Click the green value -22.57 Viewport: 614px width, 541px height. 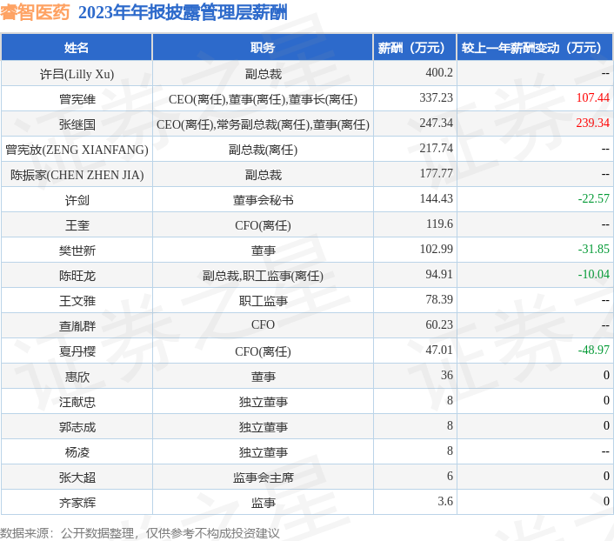593,199
